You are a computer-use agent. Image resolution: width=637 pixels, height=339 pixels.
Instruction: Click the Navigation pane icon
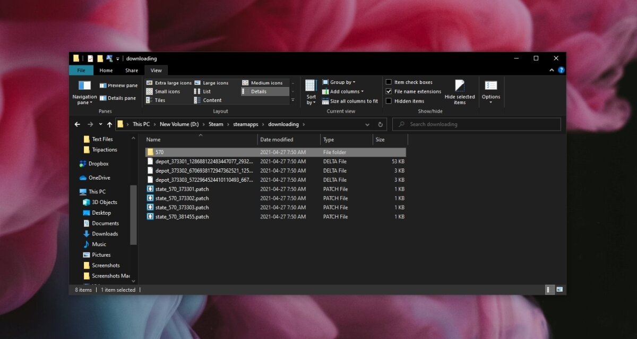click(x=84, y=86)
